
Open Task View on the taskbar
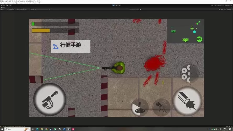tap(33, 129)
